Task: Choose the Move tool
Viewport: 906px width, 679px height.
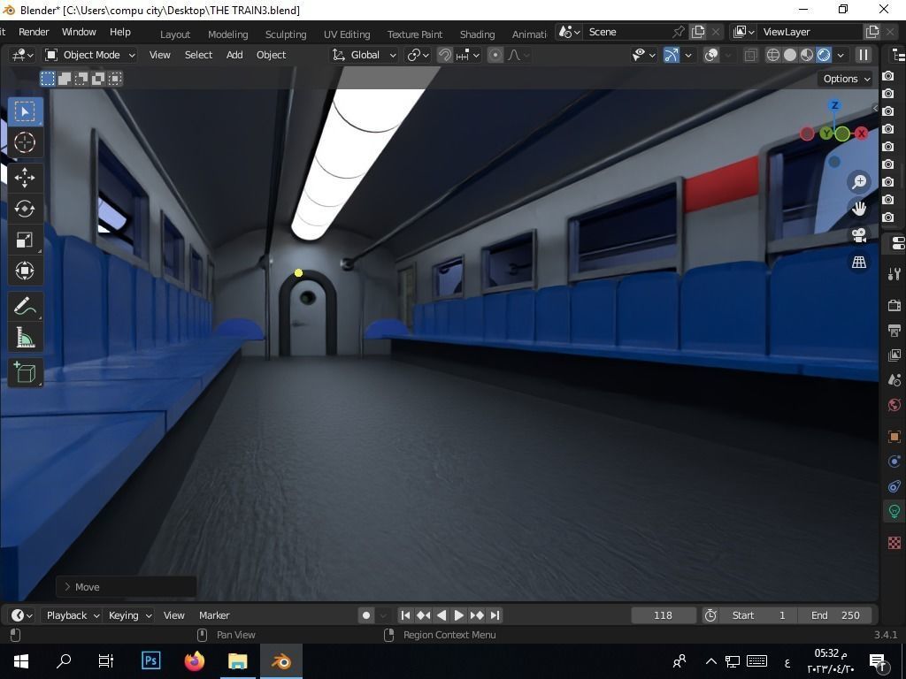Action: (25, 177)
